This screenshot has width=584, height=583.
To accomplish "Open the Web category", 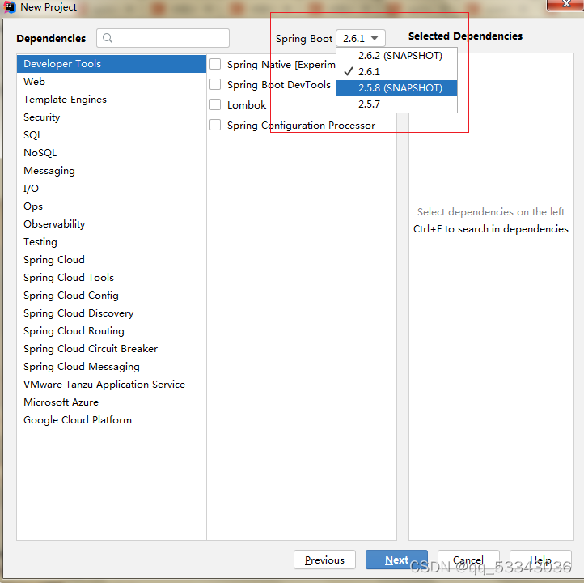I will click(112, 82).
